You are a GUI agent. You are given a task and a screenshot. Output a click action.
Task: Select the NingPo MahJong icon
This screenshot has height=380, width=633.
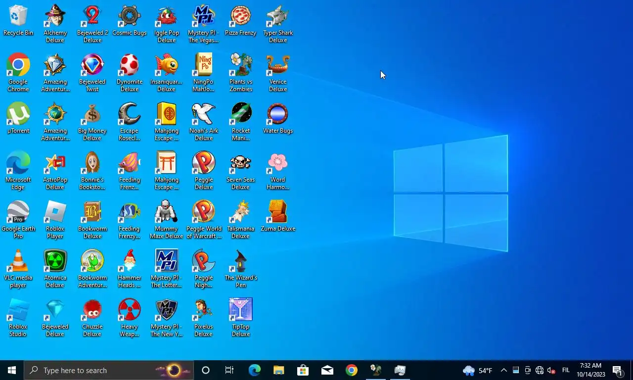click(204, 73)
